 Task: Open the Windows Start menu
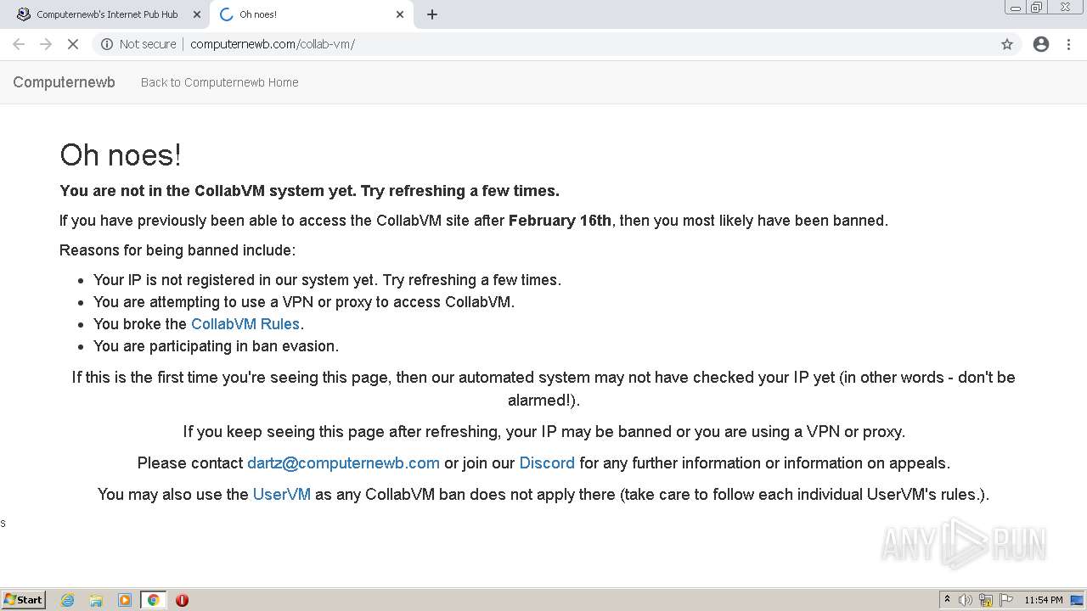point(24,600)
